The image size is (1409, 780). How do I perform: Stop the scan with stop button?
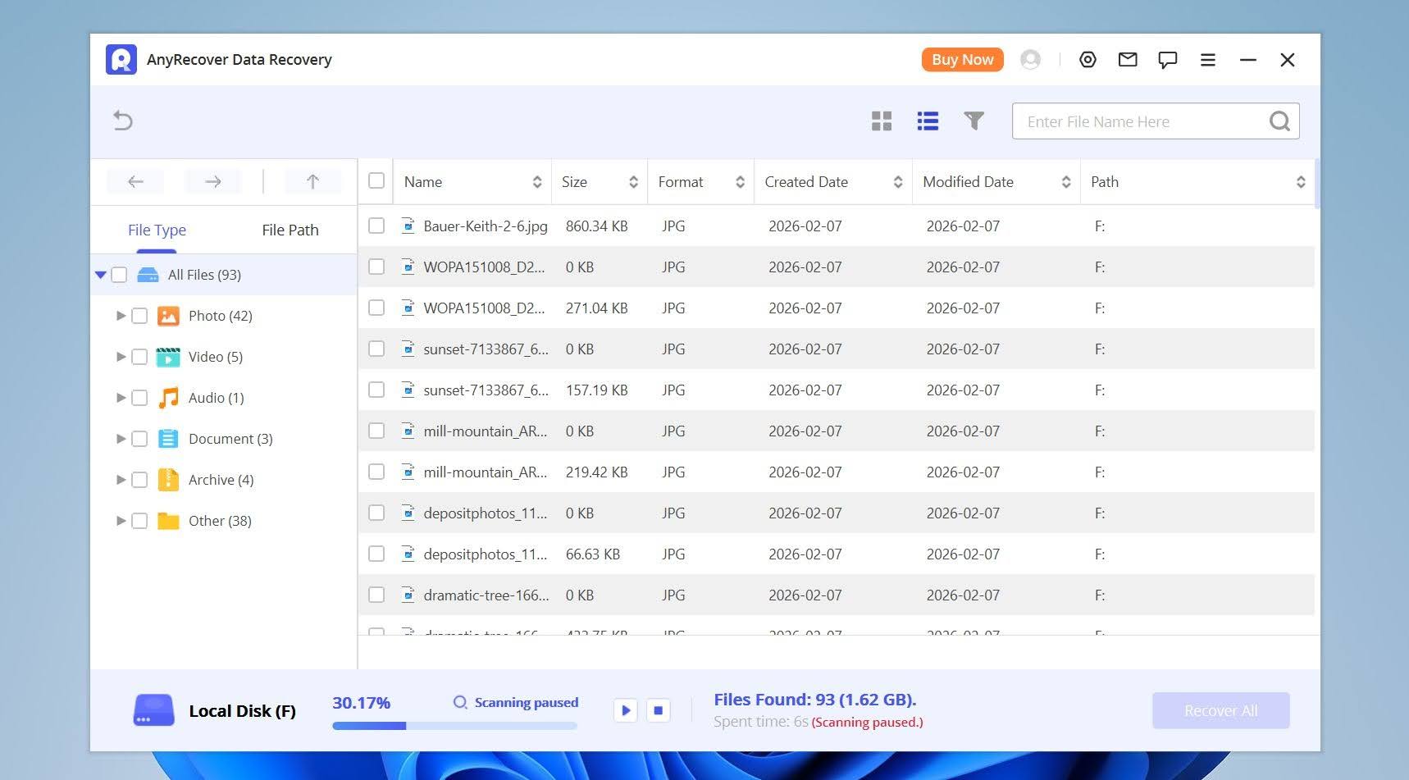658,710
